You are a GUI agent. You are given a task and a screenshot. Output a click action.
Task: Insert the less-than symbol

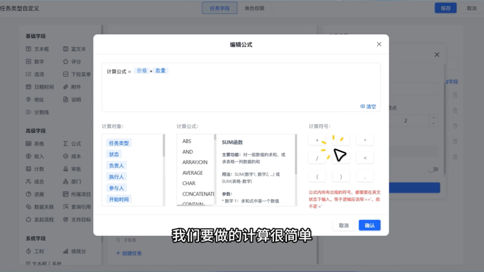(365, 158)
